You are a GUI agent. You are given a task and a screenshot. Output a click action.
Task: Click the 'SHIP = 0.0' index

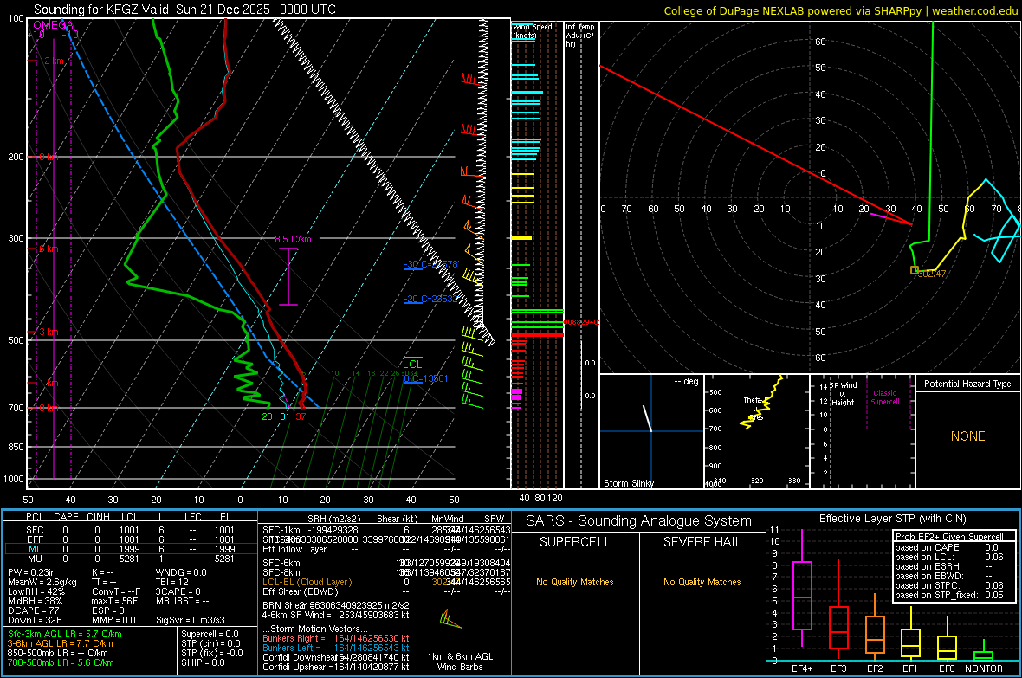(x=203, y=662)
